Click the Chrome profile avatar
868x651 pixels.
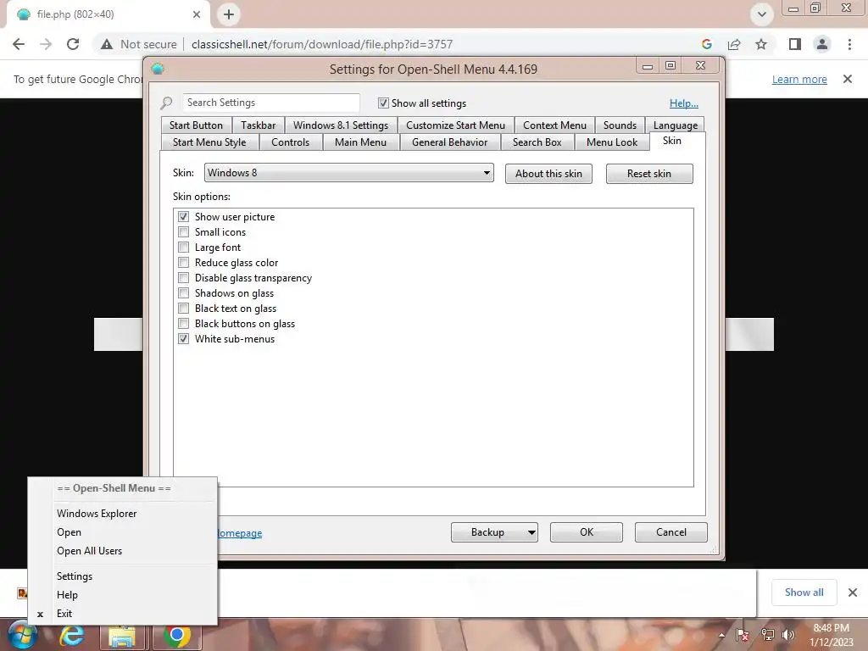pos(822,44)
